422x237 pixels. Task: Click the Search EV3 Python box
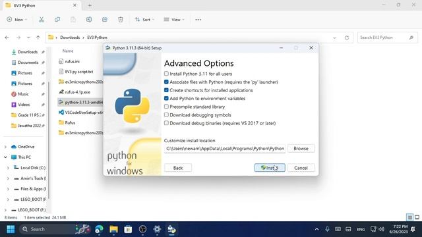click(x=388, y=38)
